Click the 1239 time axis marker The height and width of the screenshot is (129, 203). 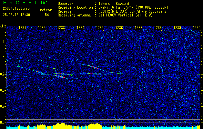177,27
